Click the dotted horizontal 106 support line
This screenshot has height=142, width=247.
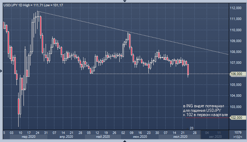tap(140, 74)
